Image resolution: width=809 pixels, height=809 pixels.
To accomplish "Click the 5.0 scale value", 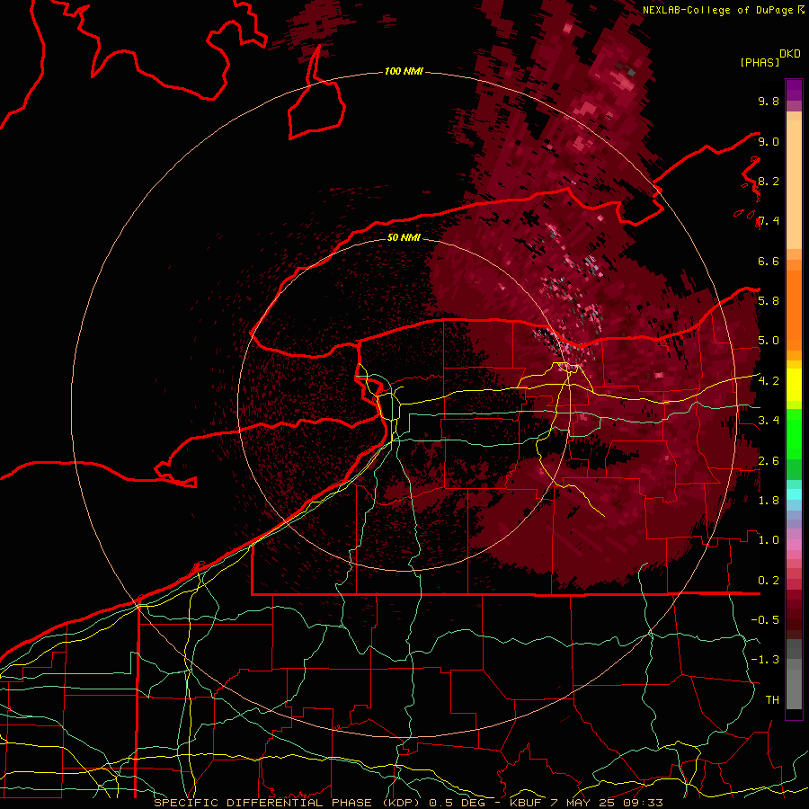I will click(769, 341).
